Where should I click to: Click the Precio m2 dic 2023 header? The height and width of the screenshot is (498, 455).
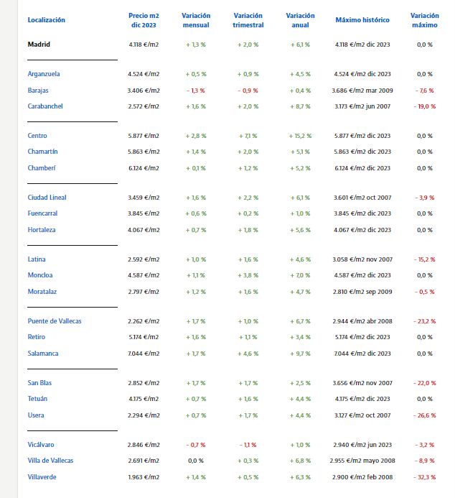[x=144, y=20]
